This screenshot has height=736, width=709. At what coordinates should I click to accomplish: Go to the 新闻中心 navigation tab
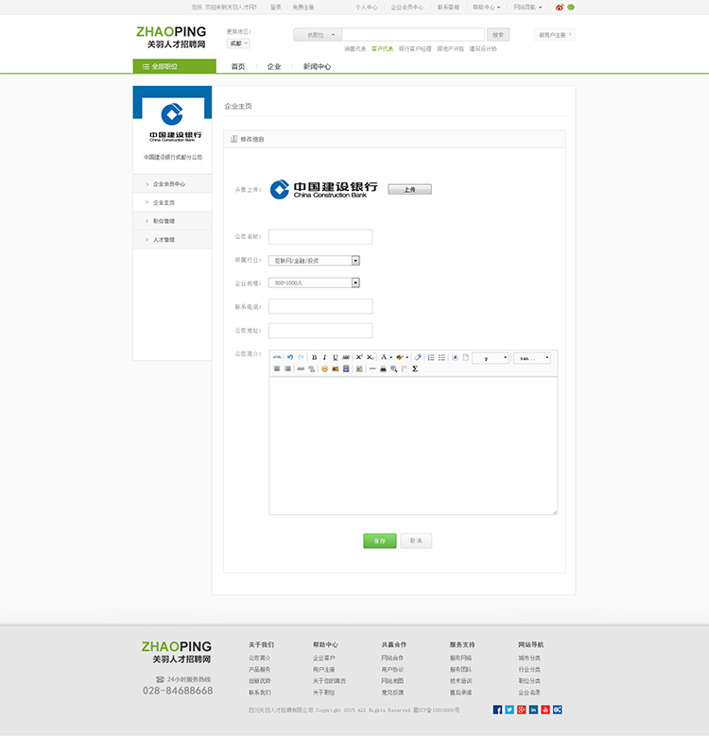pos(317,67)
